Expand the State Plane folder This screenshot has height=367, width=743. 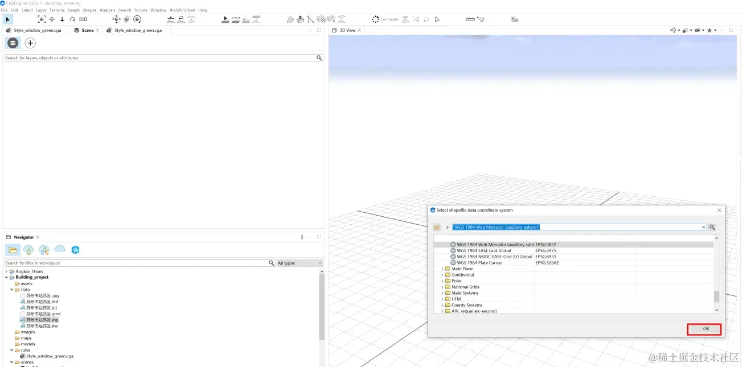(442, 269)
